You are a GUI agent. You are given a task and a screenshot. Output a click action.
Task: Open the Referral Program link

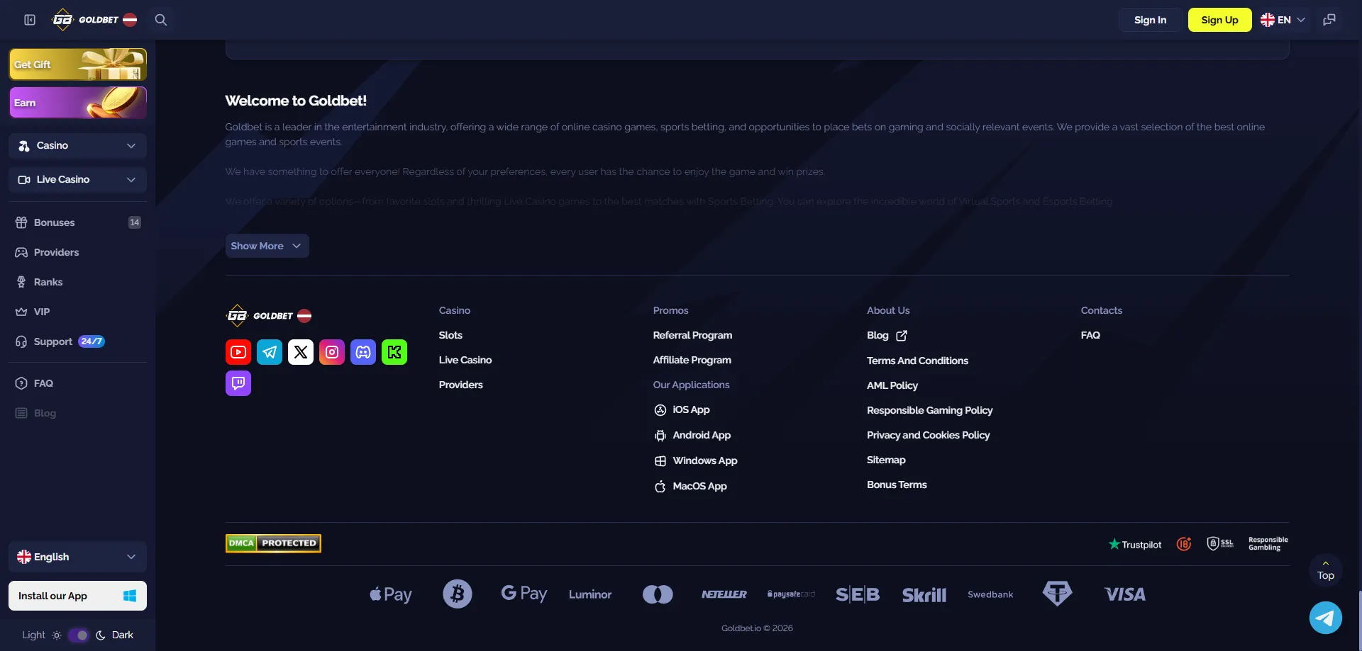(x=692, y=335)
